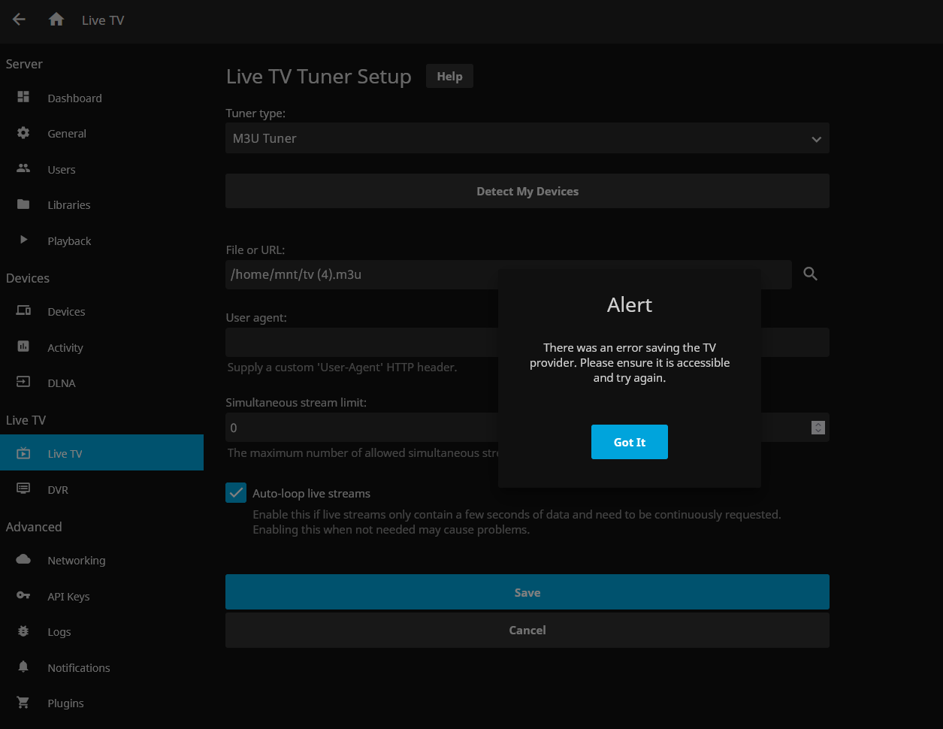The width and height of the screenshot is (943, 729).
Task: Click the Users people icon
Action: click(23, 169)
